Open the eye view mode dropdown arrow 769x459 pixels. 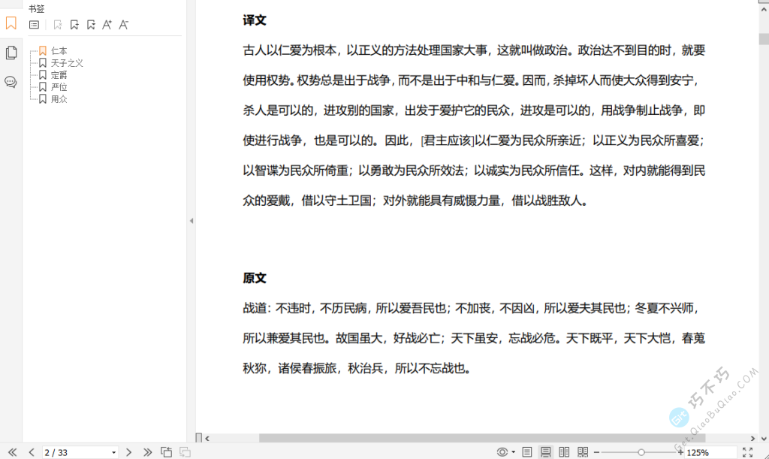pyautogui.click(x=514, y=452)
